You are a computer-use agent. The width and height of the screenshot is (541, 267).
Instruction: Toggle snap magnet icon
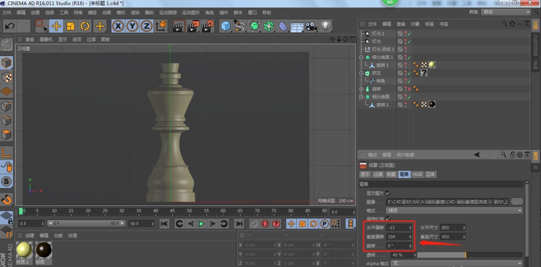(7, 199)
